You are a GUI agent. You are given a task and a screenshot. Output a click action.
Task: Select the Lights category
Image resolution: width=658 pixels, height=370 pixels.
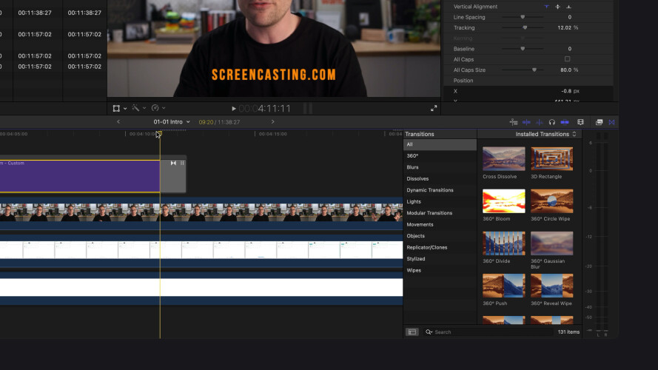coord(440,201)
